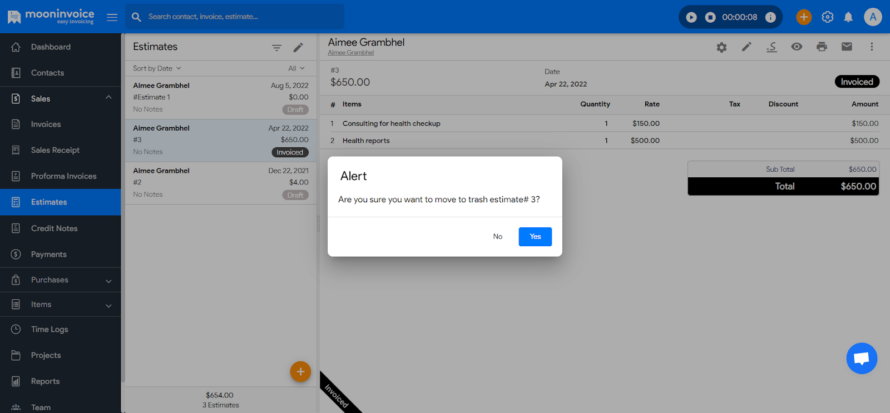Start the timer play button
The height and width of the screenshot is (413, 890).
[x=691, y=17]
